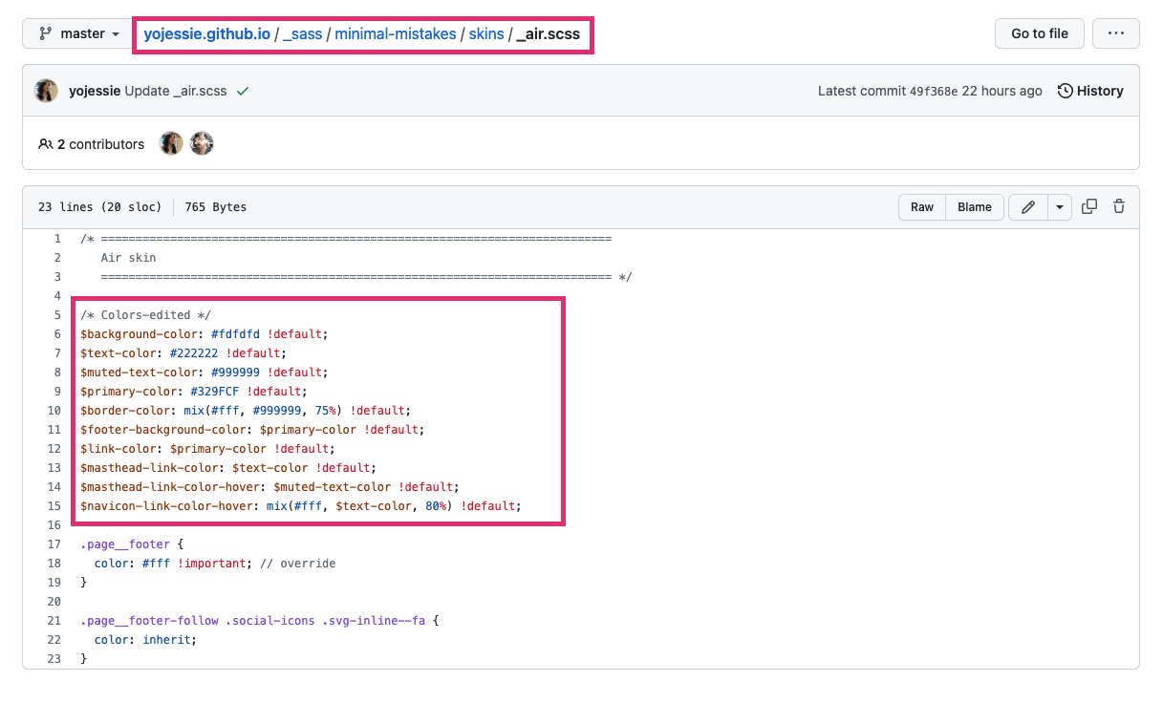Open the Update _air.scss commit message

[176, 91]
